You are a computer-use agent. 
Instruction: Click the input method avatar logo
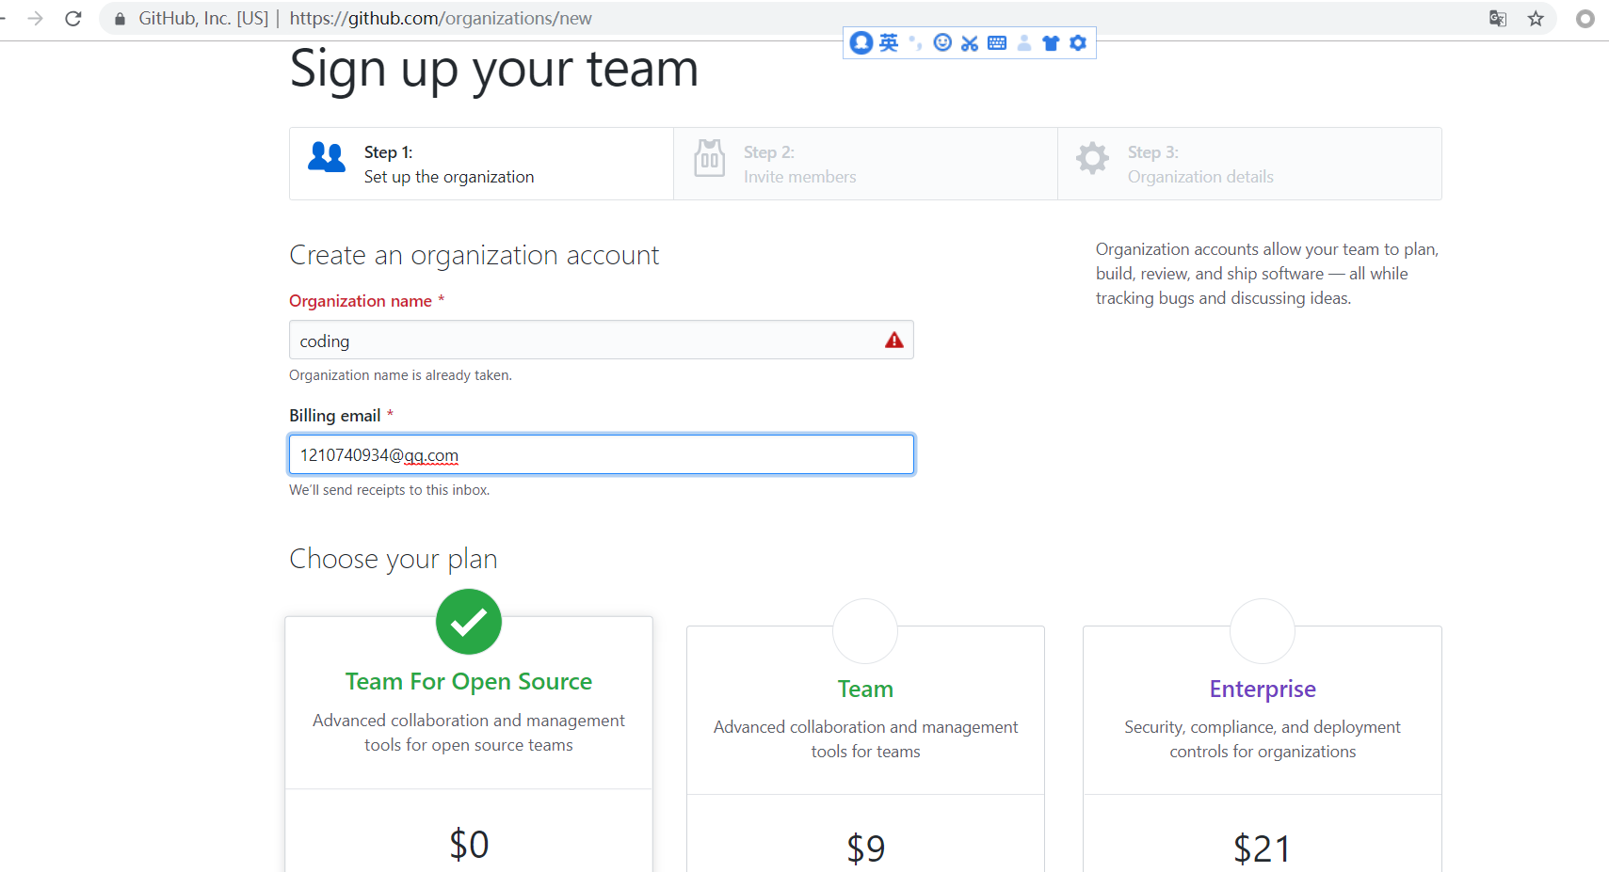pos(861,42)
